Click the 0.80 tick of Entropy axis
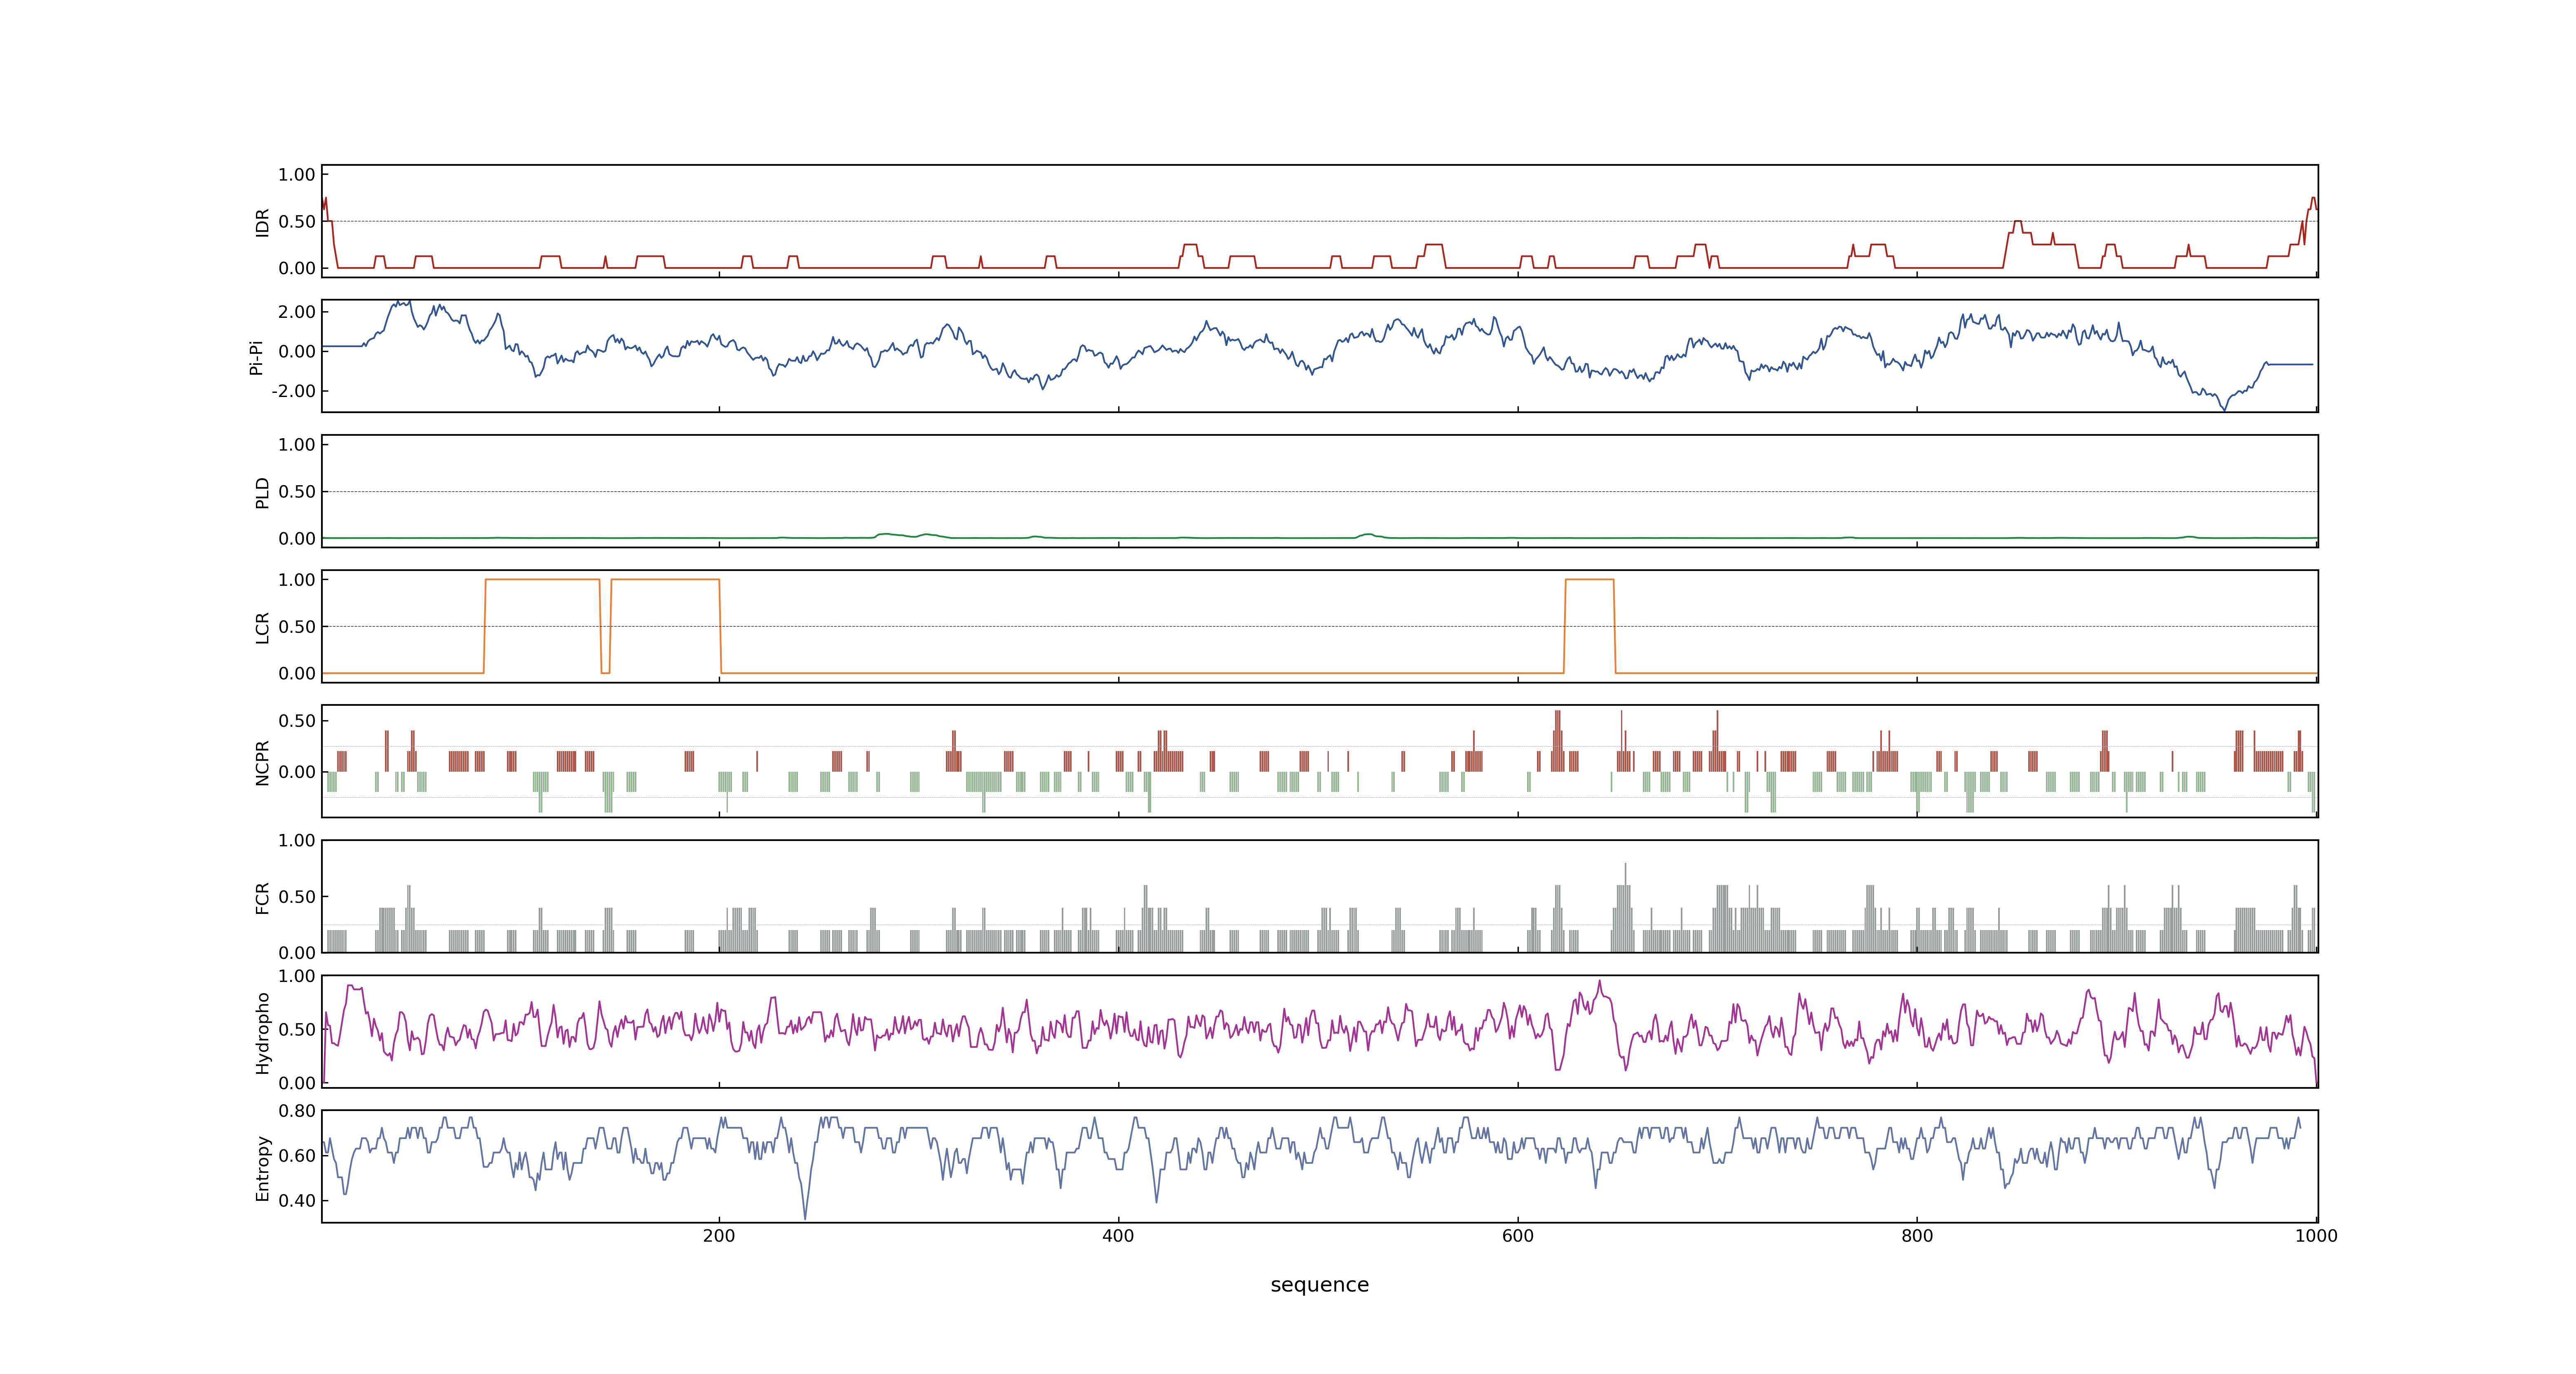The height and width of the screenshot is (1374, 2576). point(297,1111)
